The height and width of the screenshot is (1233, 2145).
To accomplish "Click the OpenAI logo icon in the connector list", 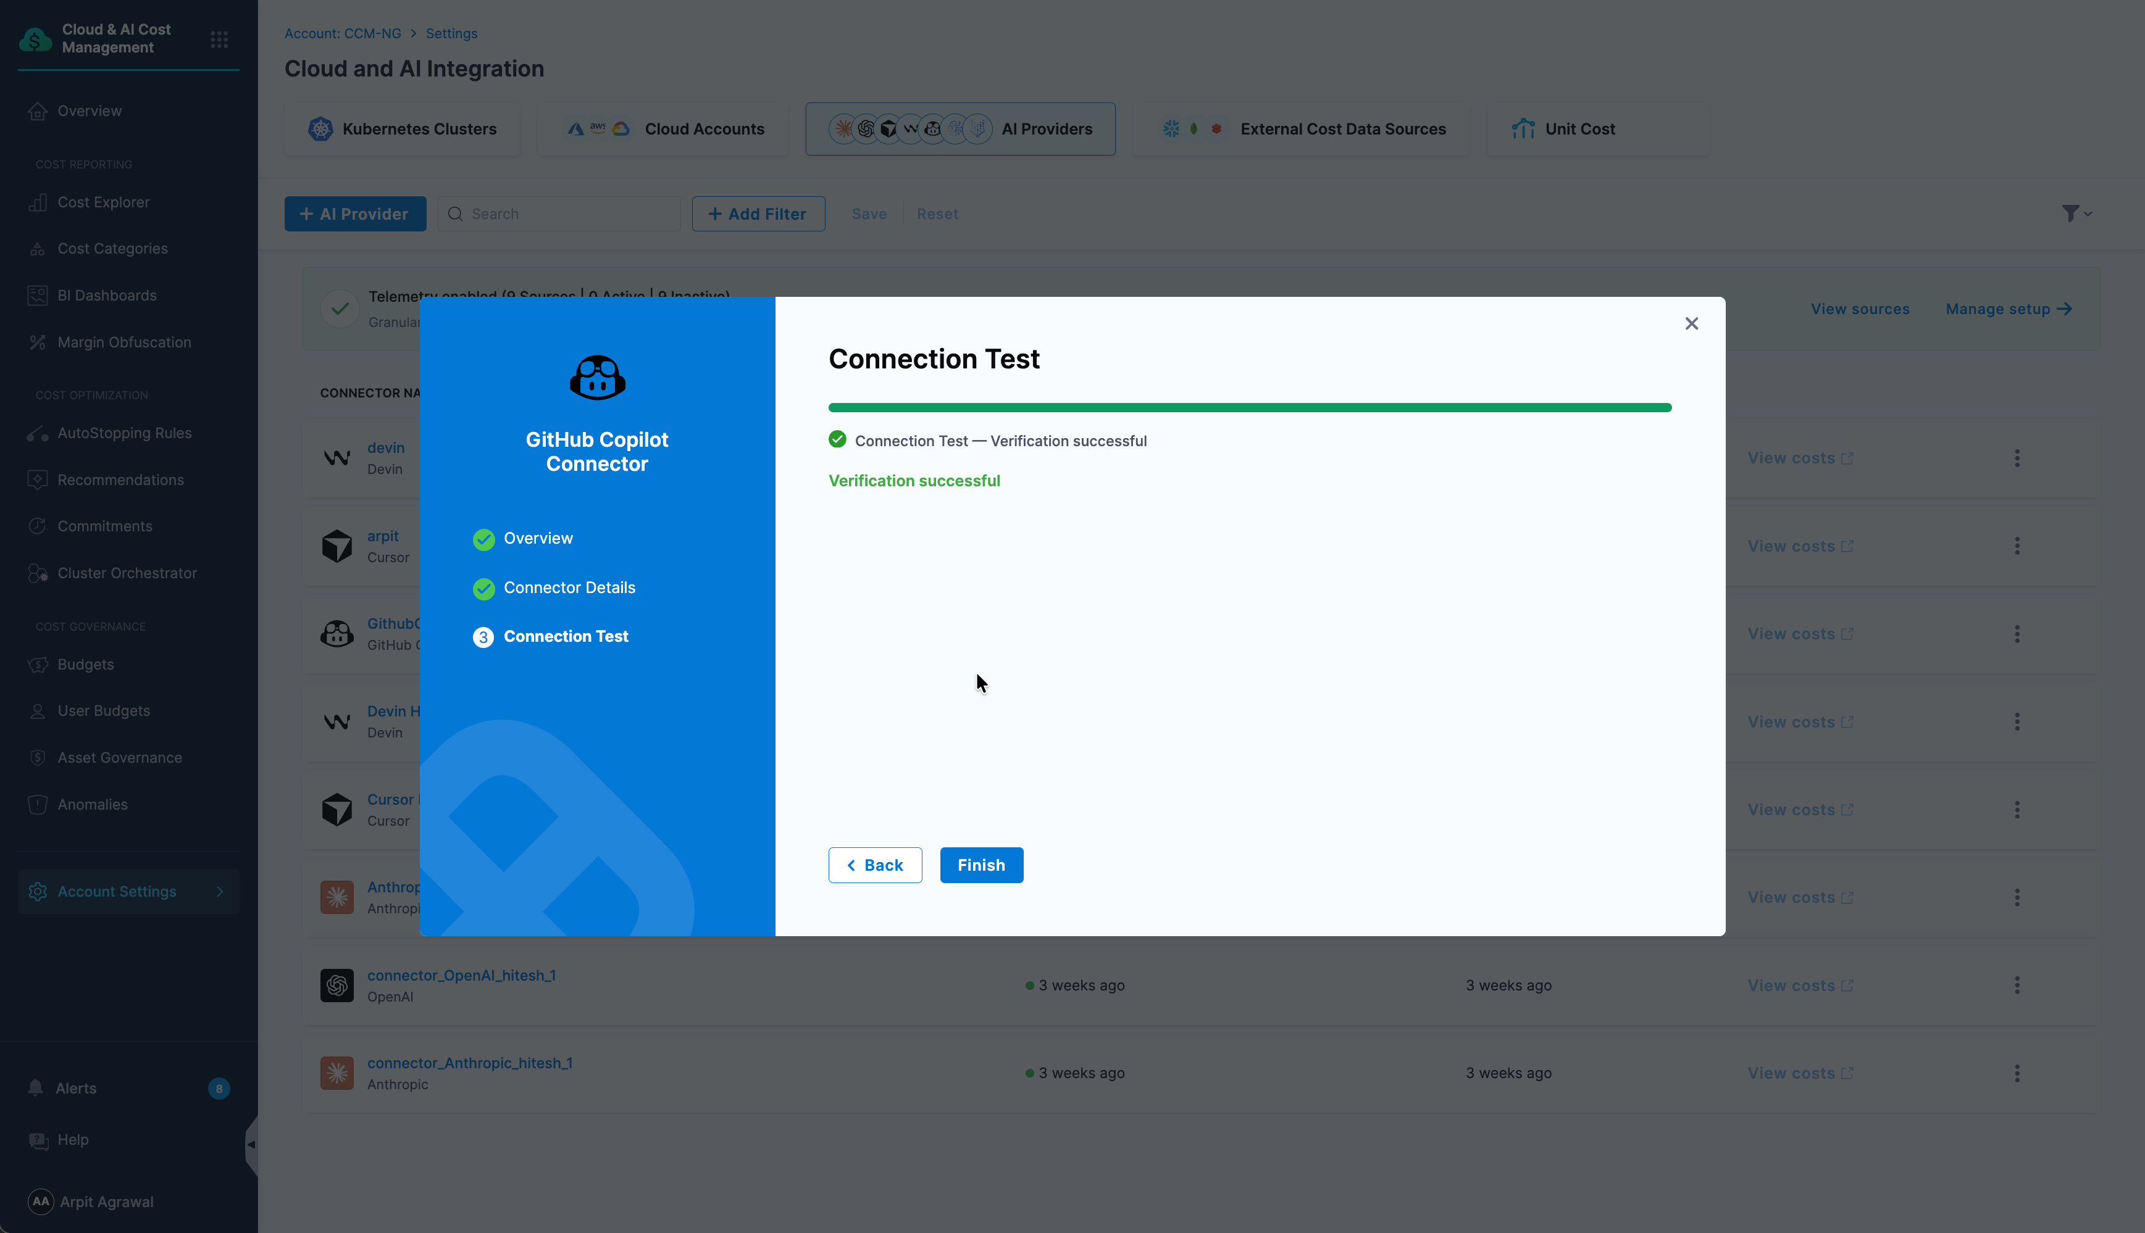I will coord(337,986).
